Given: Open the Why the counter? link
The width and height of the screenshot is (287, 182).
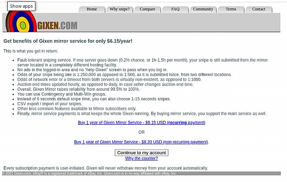Looking at the screenshot, I should (142, 158).
